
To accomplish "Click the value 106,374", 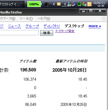I will point(30,79).
